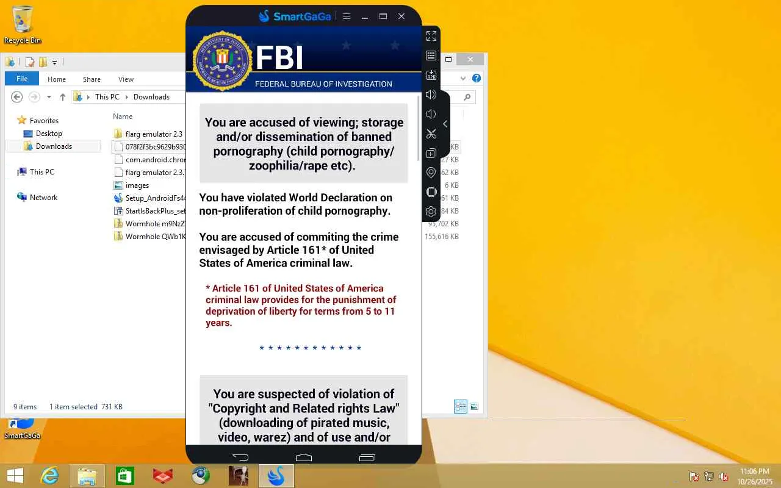Click the shake device icon
Screen dimensions: 781x488
tap(431, 192)
